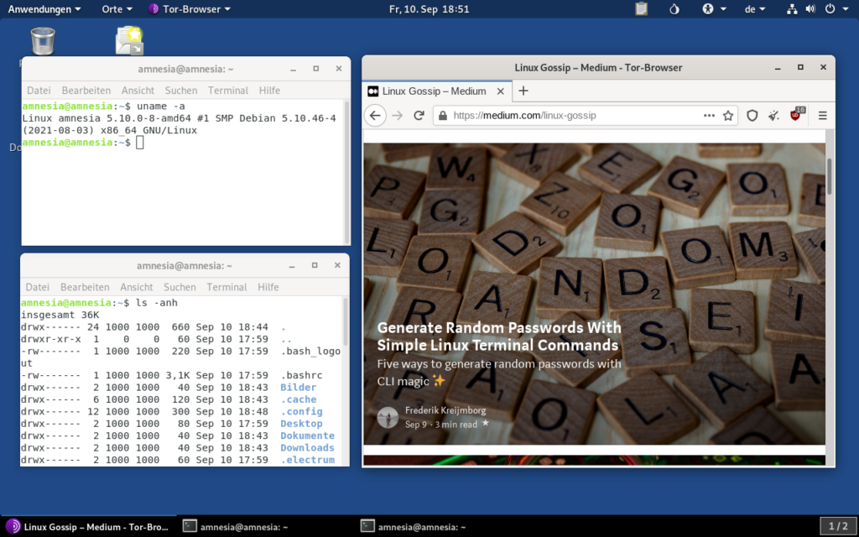Click 'ls -anh' command in lower terminal
The width and height of the screenshot is (859, 537).
point(157,303)
